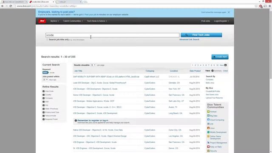Open the Results viewable per page dropdown
Screen dimensions: 272x153
pyautogui.click(x=93, y=65)
